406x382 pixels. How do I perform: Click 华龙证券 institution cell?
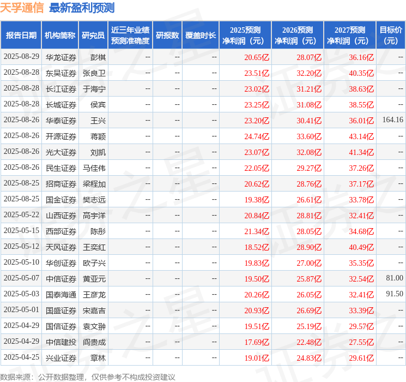coord(61,57)
